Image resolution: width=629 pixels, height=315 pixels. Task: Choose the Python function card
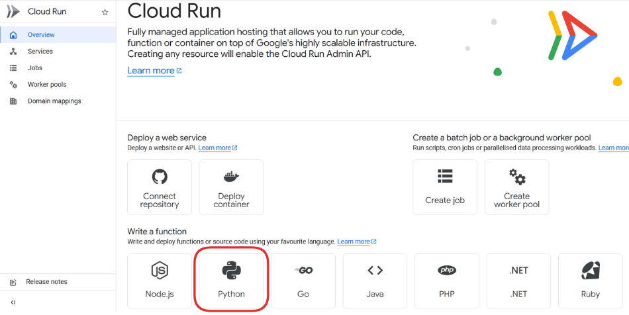tap(232, 281)
